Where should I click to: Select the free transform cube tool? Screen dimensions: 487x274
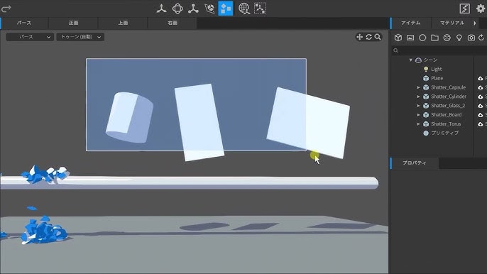click(x=209, y=9)
